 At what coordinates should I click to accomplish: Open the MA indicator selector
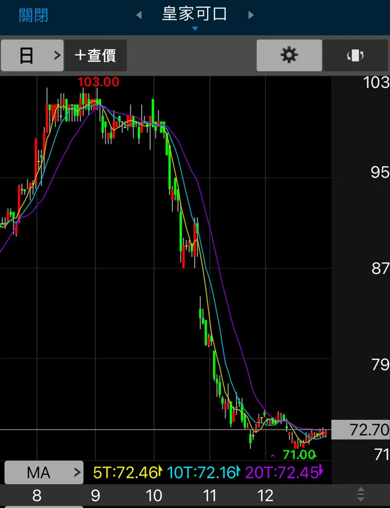(44, 473)
